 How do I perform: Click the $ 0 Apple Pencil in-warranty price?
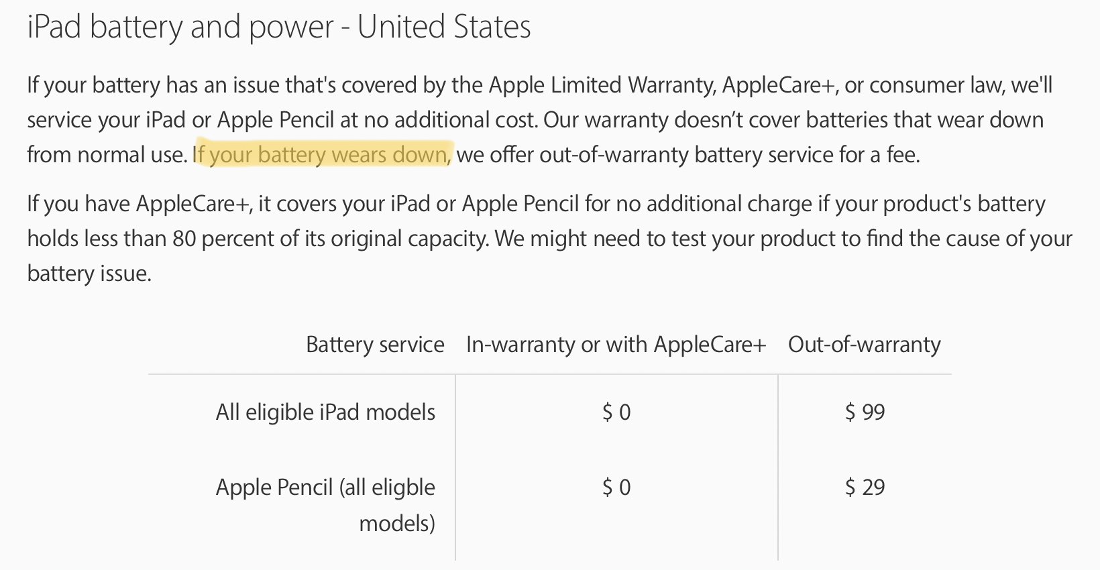coord(616,487)
